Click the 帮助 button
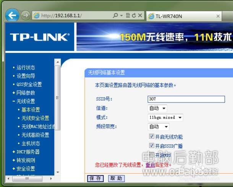The width and height of the screenshot is (233, 187). coord(117,178)
